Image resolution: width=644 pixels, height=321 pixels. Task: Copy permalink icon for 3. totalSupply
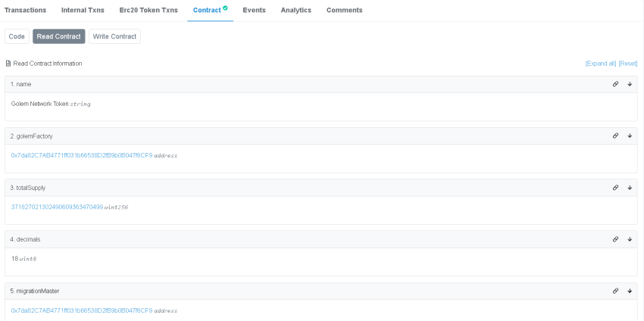(x=615, y=188)
